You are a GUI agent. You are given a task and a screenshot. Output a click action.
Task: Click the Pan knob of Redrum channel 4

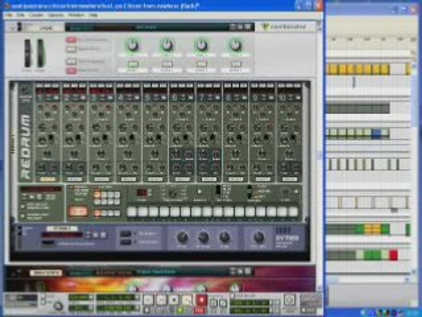[129, 115]
